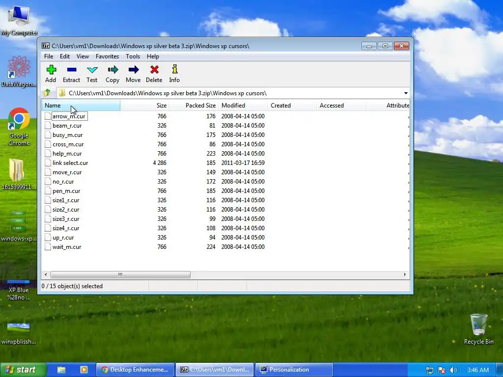
Task: Click the scroll left arrow
Action: click(x=46, y=275)
